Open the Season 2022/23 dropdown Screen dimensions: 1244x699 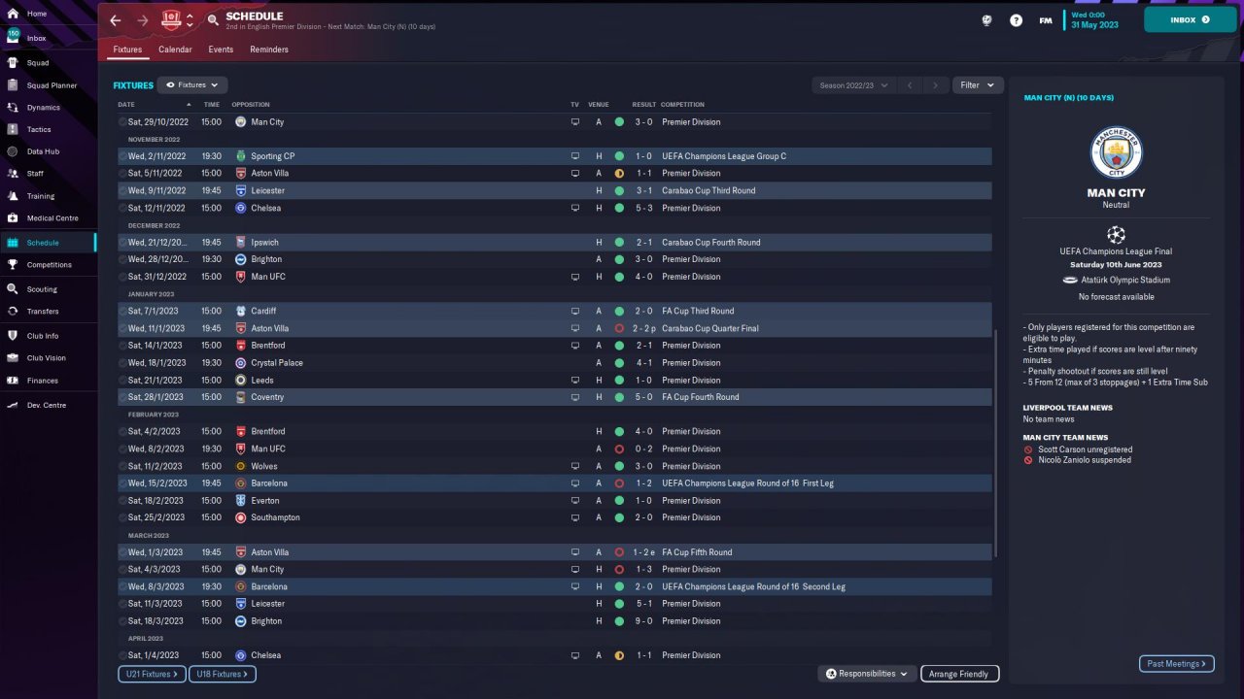pyautogui.click(x=854, y=85)
